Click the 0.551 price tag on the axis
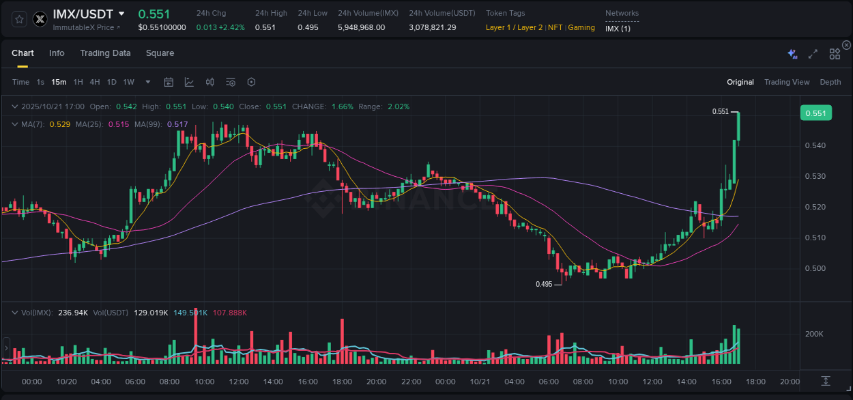The width and height of the screenshot is (853, 400). [815, 113]
